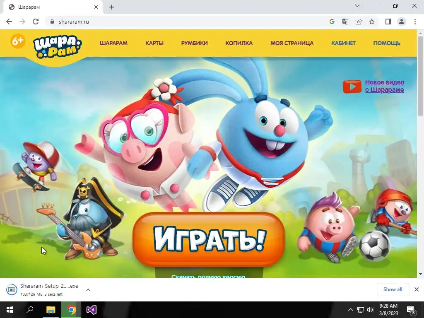Click the red YouTube play icon
The image size is (424, 318).
(352, 87)
